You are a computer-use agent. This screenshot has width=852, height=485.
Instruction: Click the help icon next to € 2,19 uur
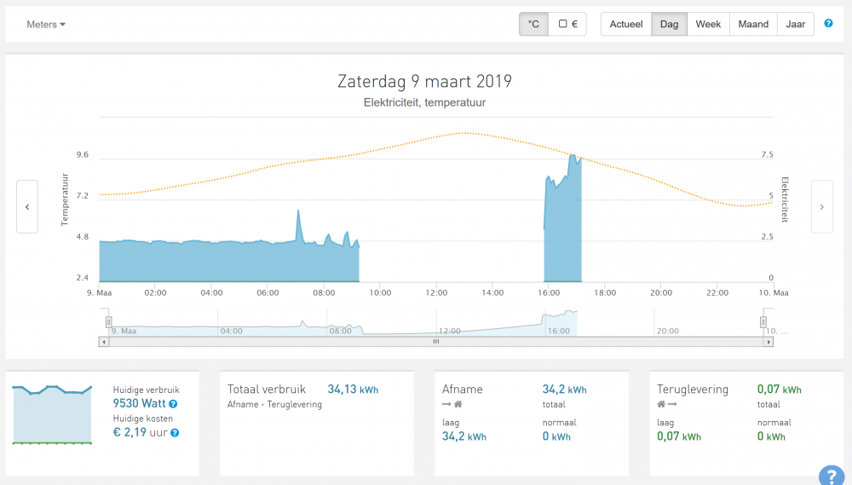175,433
